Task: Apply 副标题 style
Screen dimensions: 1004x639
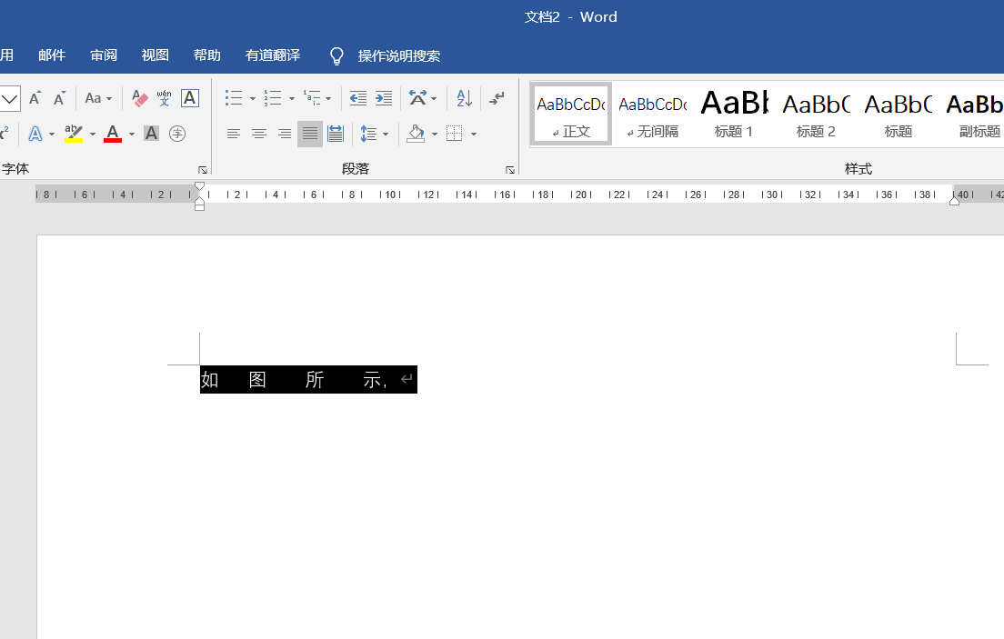Action: coord(974,114)
